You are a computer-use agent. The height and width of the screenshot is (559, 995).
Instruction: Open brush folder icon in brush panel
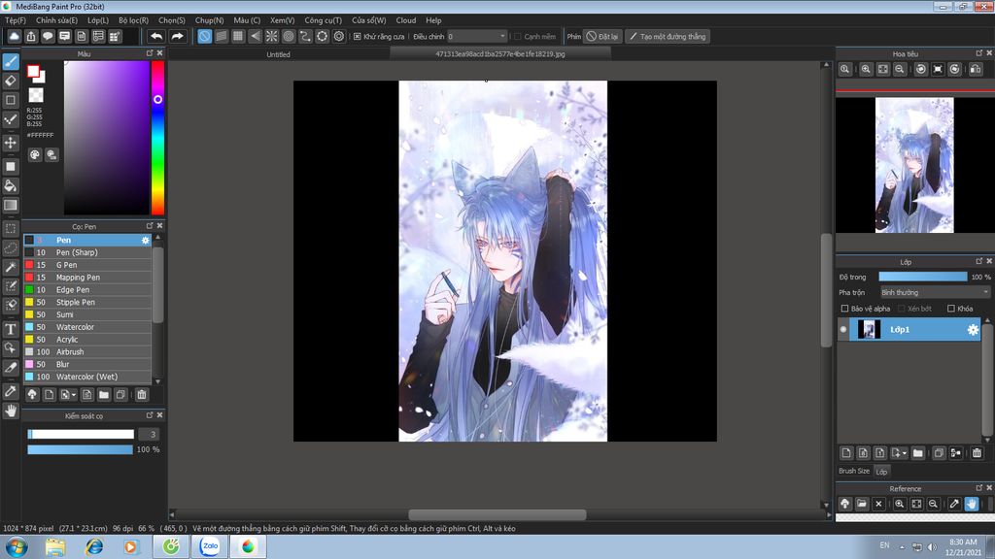pos(103,394)
